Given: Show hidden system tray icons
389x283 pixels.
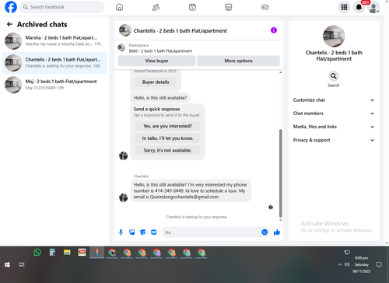Looking at the screenshot, I should point(339,264).
